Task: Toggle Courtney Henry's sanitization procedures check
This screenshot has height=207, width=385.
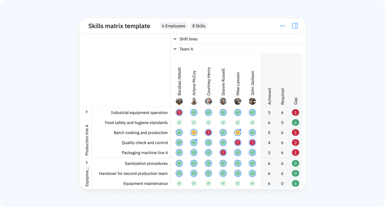Action: click(208, 163)
